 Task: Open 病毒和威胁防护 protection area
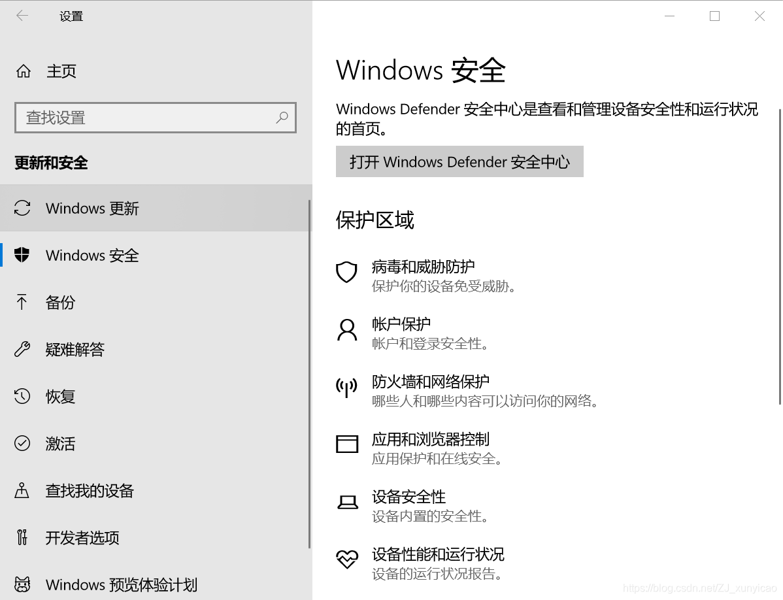(426, 276)
